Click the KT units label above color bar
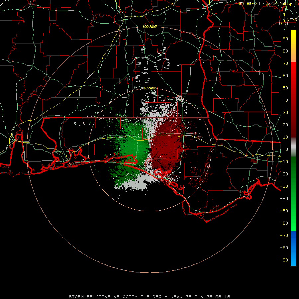This screenshot has width=299, height=299. pos(284,23)
